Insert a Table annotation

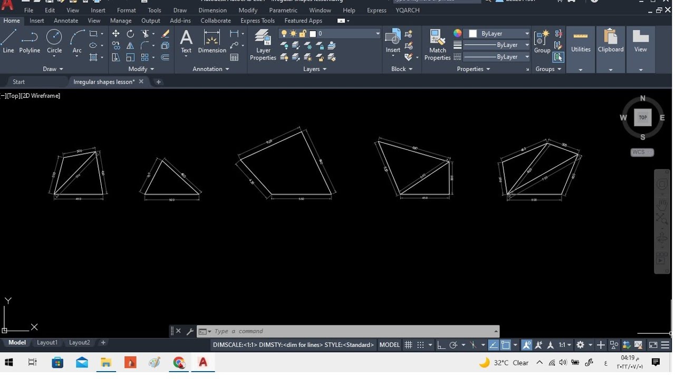tap(235, 57)
